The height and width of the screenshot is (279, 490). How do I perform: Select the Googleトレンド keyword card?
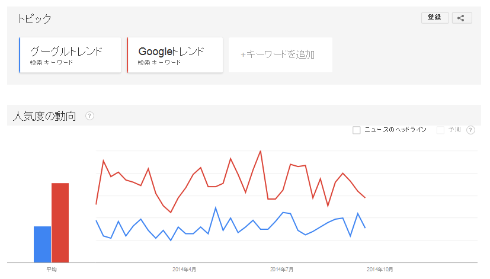[x=175, y=55]
